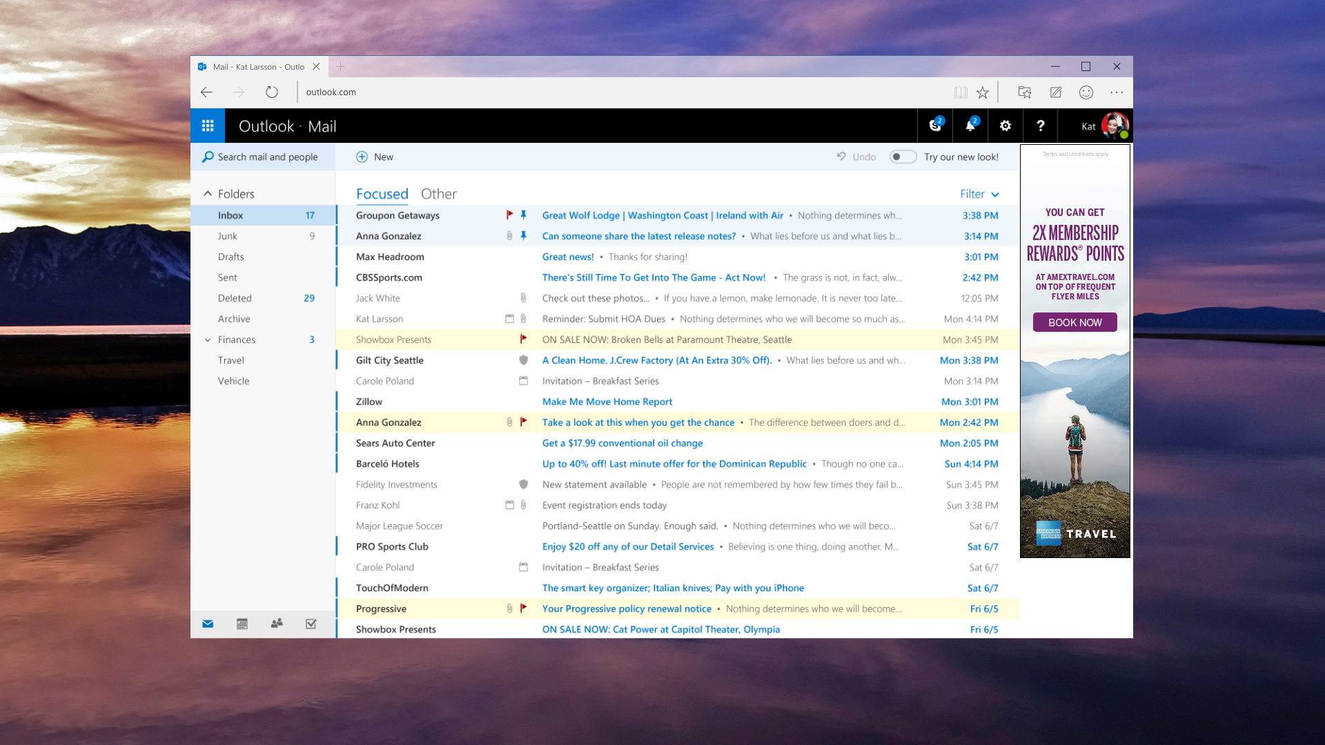Open Skype chat icon in header
1325x745 pixels.
coord(935,126)
